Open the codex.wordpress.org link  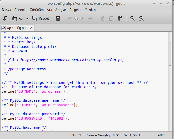tap(73, 60)
